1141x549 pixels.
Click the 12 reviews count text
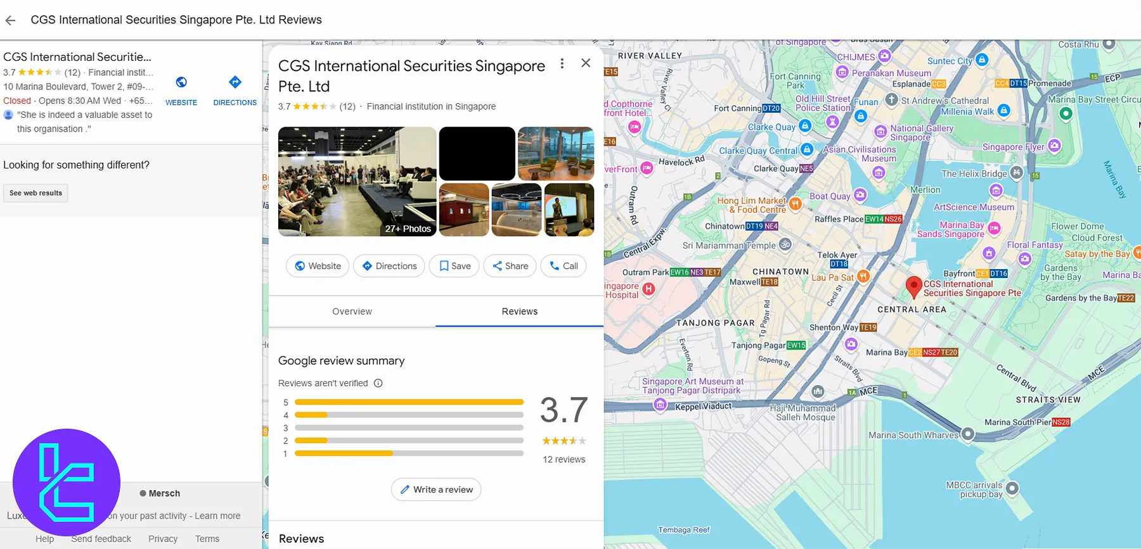click(564, 460)
